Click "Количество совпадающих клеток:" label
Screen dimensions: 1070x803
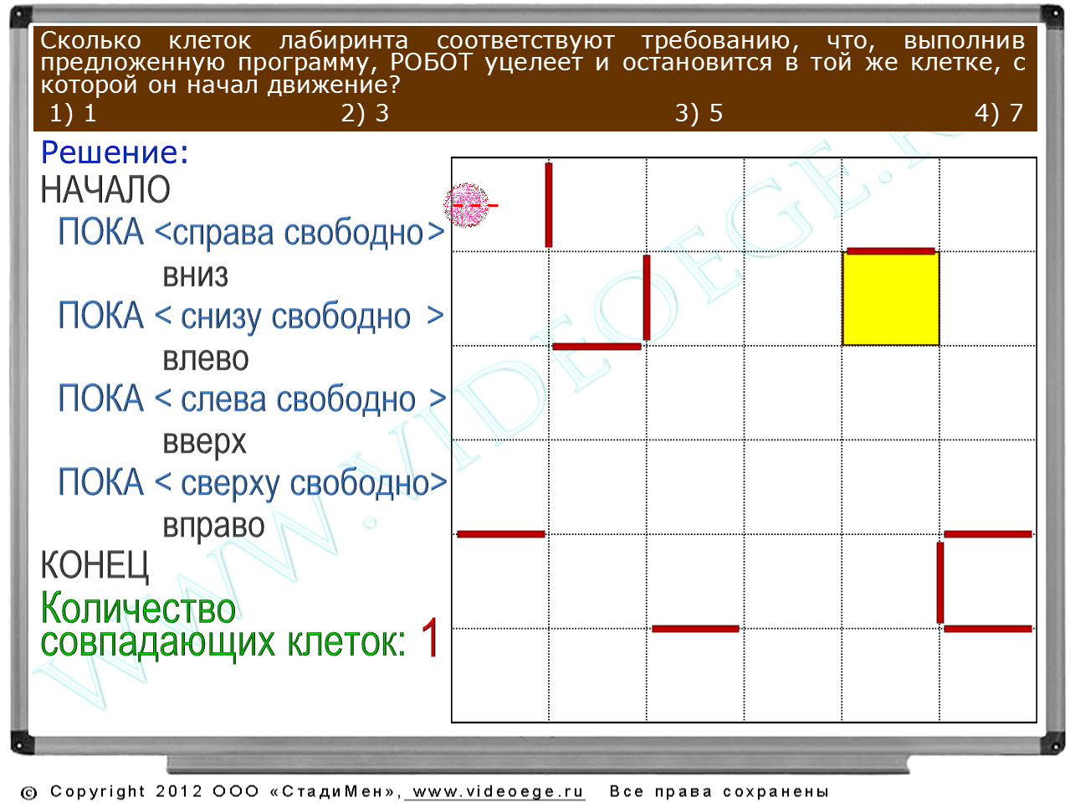223,625
